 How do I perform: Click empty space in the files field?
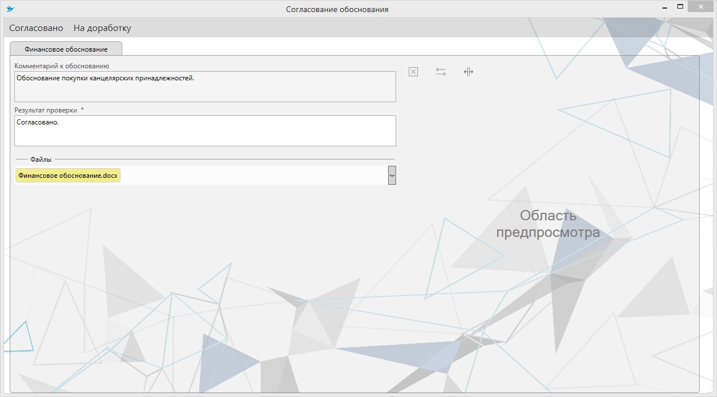tap(253, 176)
